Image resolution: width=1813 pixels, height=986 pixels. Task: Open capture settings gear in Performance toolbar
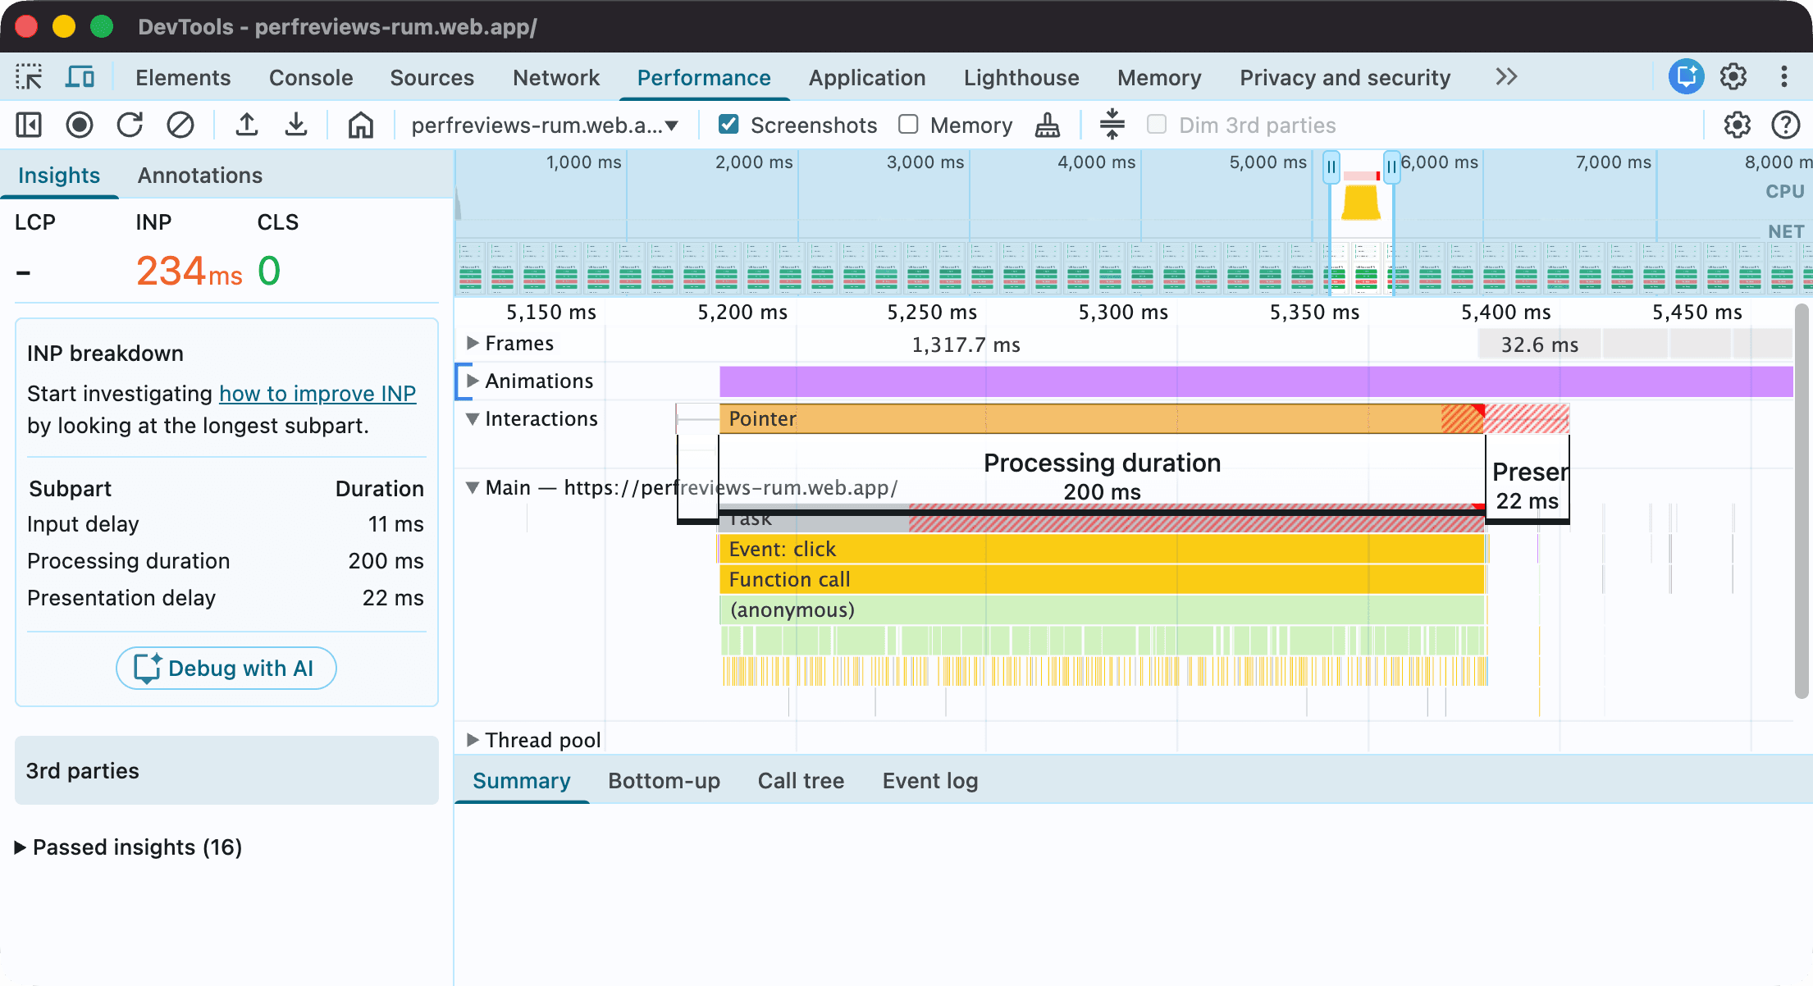(1737, 126)
